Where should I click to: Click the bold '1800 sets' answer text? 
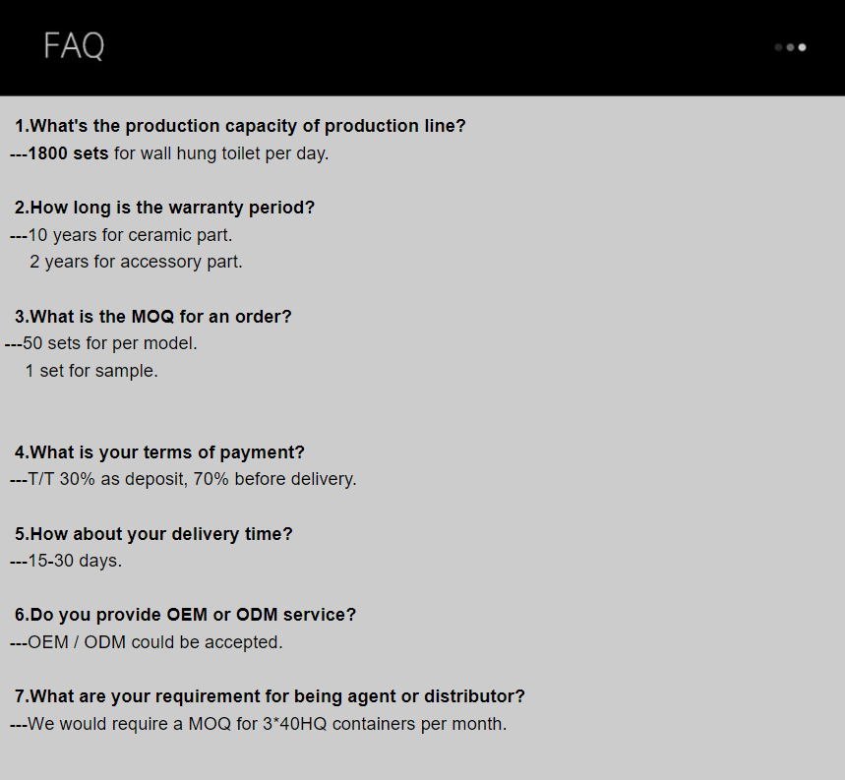[68, 153]
